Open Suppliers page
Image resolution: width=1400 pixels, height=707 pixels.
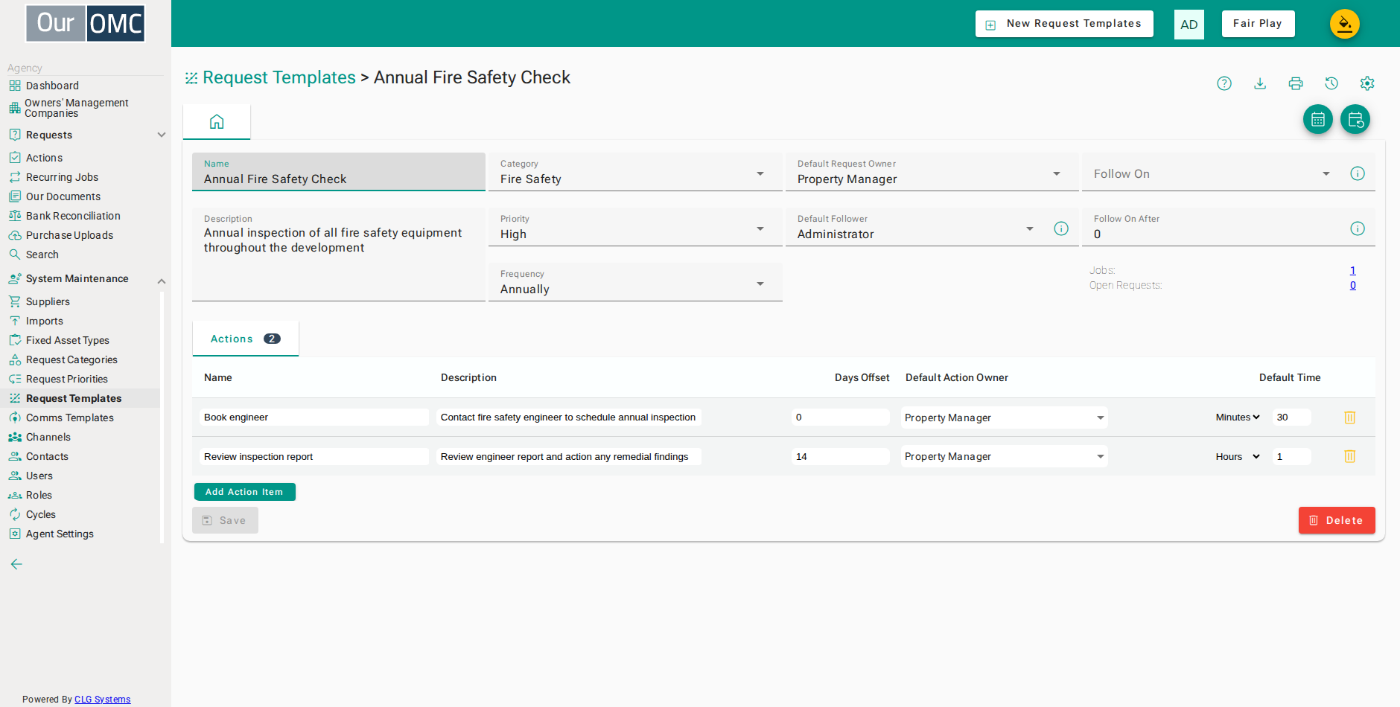(x=48, y=301)
